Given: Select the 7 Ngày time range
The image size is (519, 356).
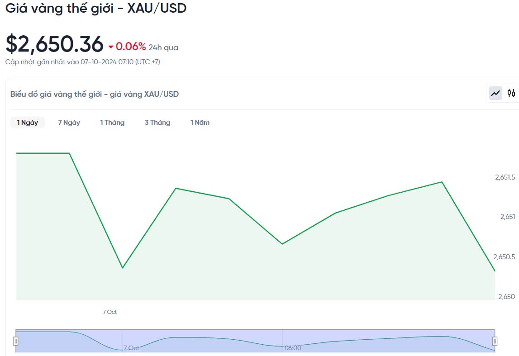Looking at the screenshot, I should (x=69, y=123).
